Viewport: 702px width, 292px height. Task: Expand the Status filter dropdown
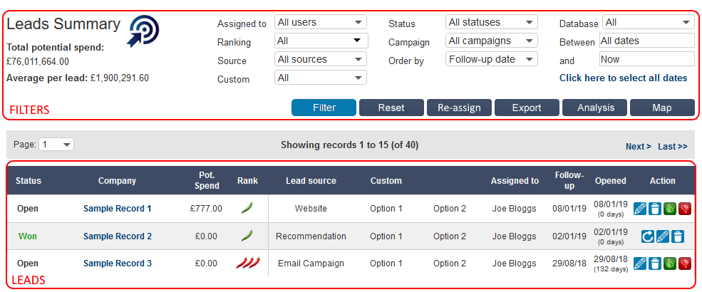point(491,22)
